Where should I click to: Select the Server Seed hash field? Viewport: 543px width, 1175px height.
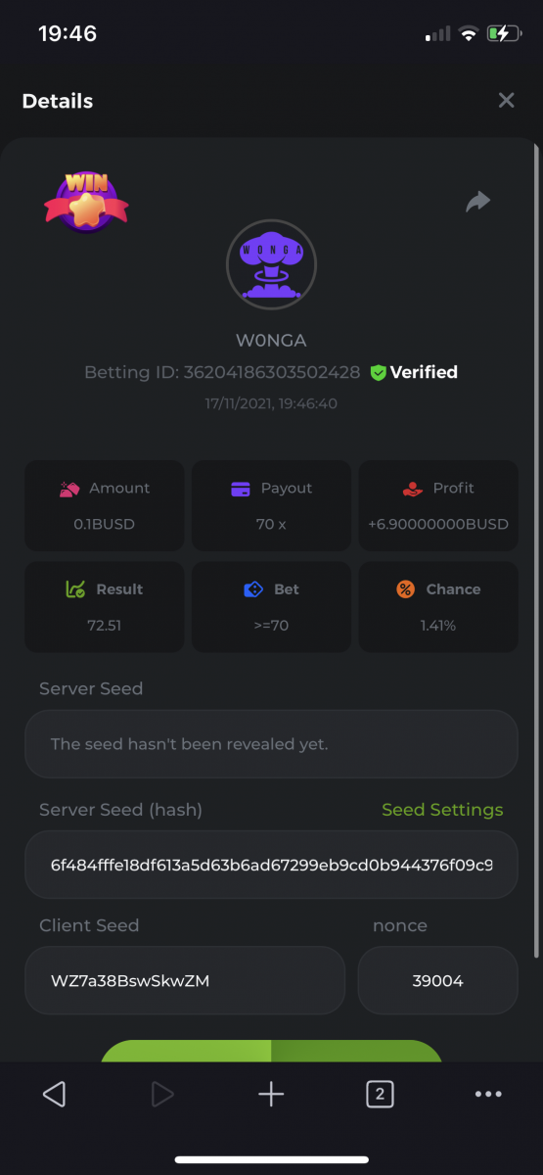point(271,866)
